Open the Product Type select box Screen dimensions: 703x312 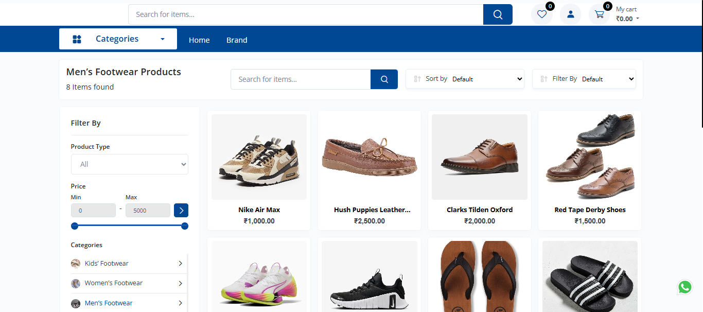(130, 164)
